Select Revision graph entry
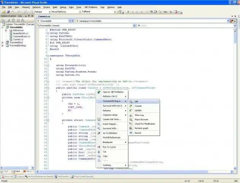This screenshot has height=183, width=240. [143, 128]
